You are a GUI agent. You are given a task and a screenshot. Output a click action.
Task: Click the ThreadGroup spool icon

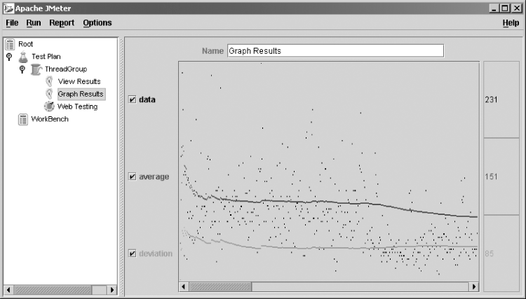click(x=36, y=69)
